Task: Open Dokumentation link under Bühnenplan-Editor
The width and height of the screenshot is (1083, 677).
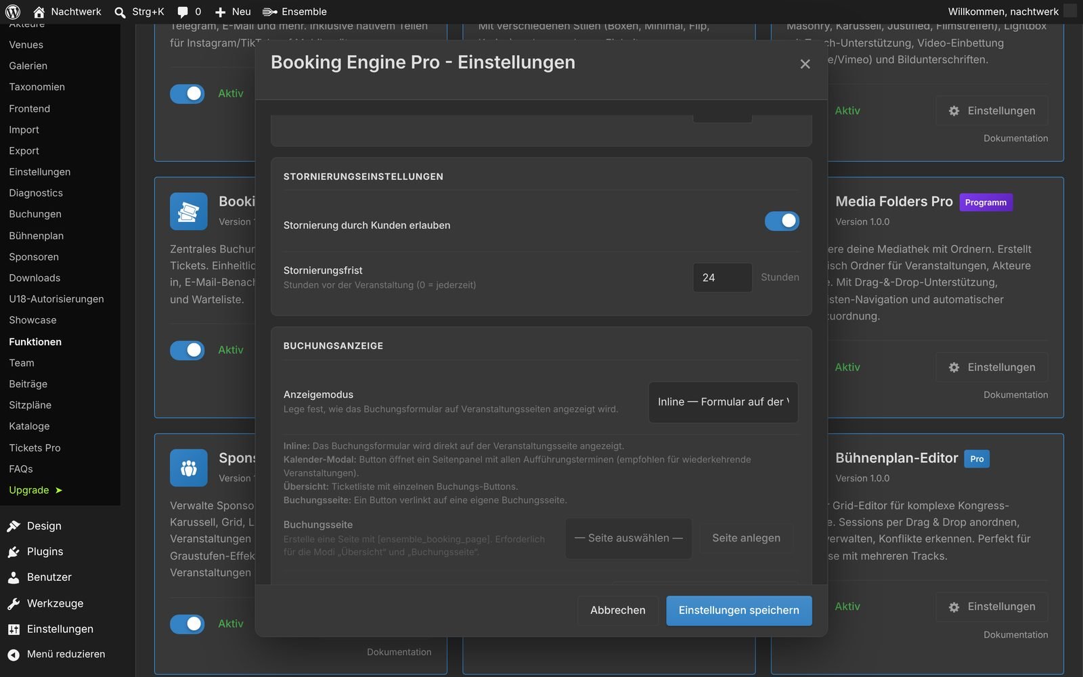Action: click(x=1015, y=634)
